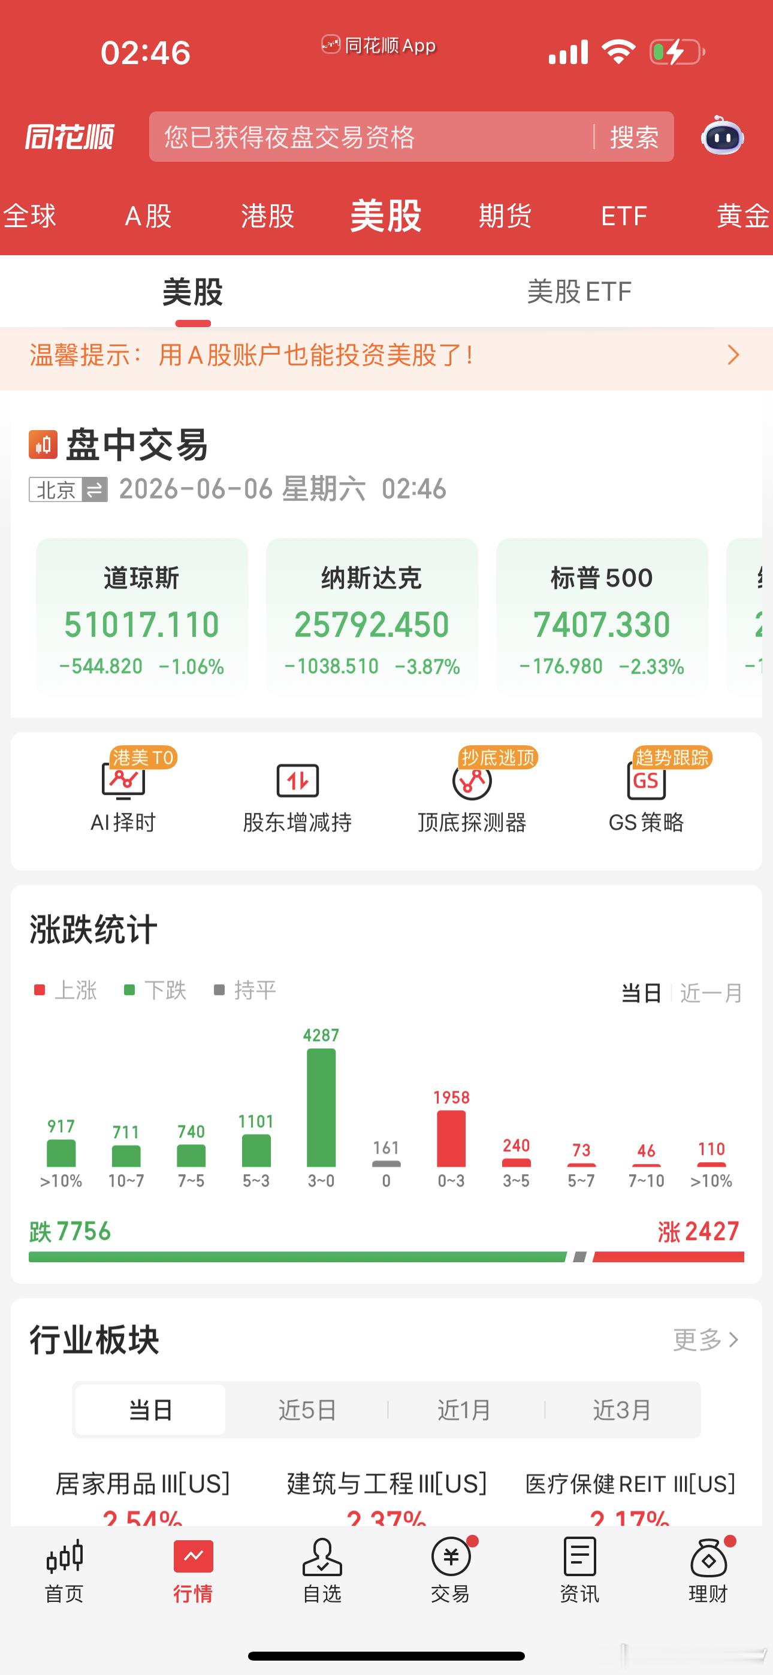
Task: Switch to 期货 market tab
Action: (506, 216)
